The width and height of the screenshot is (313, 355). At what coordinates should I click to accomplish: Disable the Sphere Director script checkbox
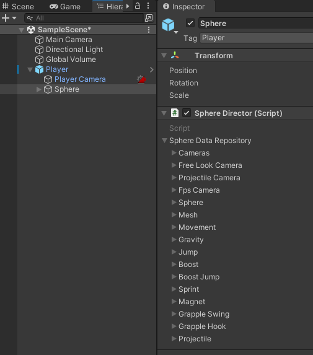187,113
